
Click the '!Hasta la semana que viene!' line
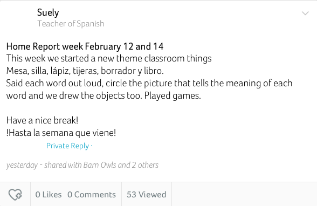tap(61, 133)
